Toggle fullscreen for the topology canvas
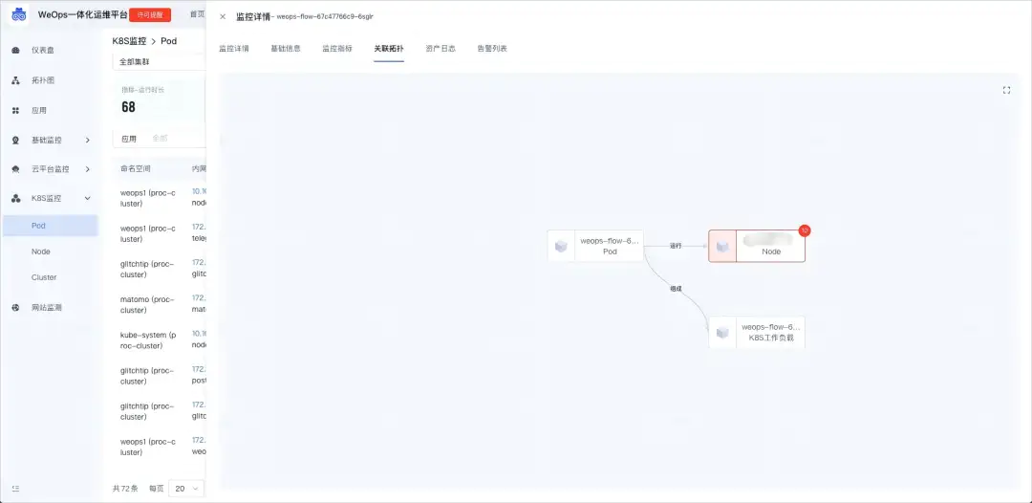This screenshot has width=1032, height=503. (1006, 90)
